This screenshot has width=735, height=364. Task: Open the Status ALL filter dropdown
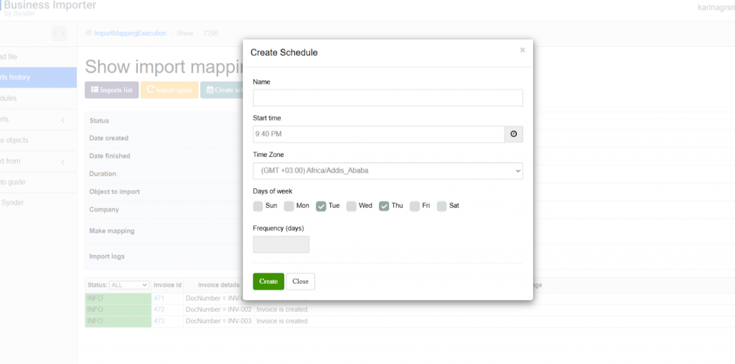(x=129, y=284)
